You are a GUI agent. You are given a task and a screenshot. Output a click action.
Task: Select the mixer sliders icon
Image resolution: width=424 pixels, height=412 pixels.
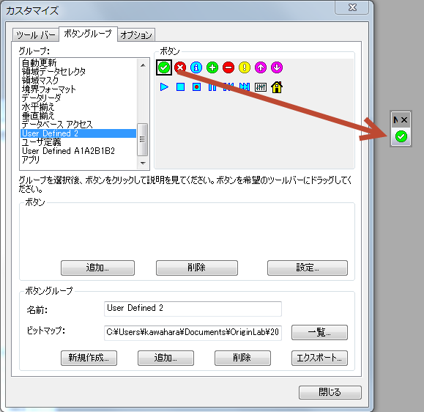tap(261, 87)
